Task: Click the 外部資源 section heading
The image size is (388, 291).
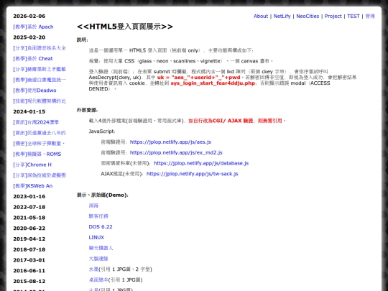Action: [87, 110]
